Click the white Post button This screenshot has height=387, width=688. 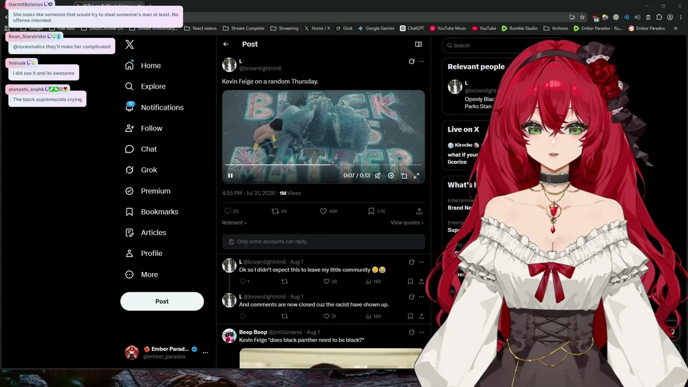162,302
